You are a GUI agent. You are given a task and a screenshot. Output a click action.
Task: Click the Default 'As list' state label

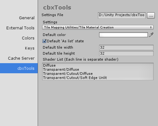pyautogui.click(x=65, y=41)
